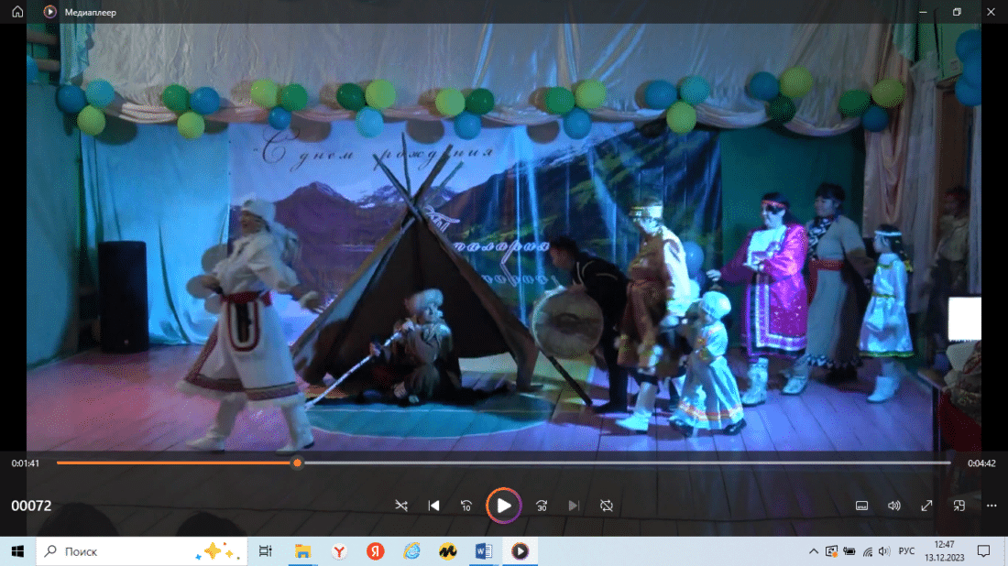The width and height of the screenshot is (1008, 566).
Task: Switch the РУС input language
Action: pos(905,551)
